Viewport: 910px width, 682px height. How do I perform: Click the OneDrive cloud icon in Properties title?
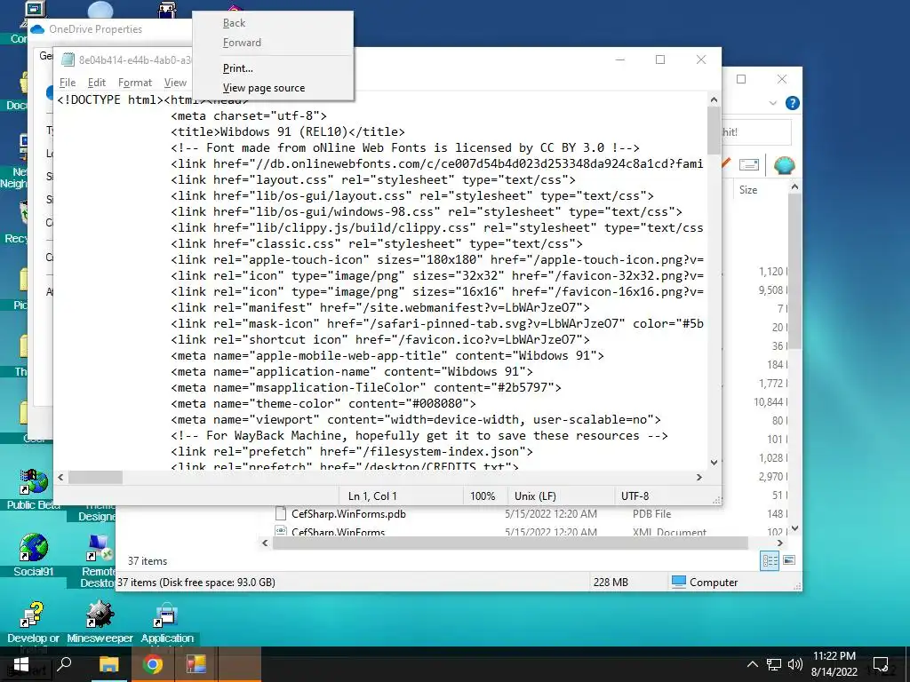pos(38,29)
